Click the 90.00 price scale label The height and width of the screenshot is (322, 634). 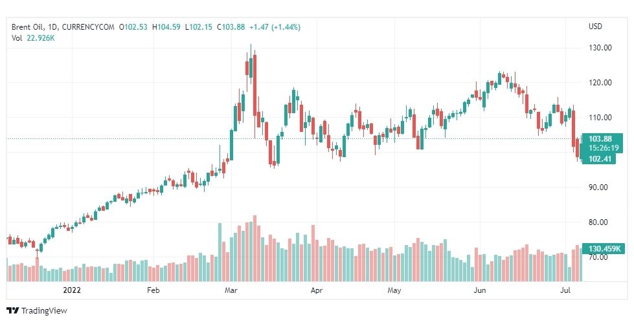599,188
